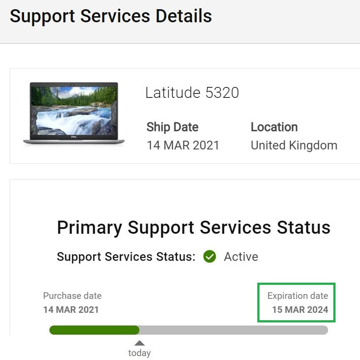Select the 15 MAR 2024 expiration value
Screen dimensions: 360x360
(300, 310)
